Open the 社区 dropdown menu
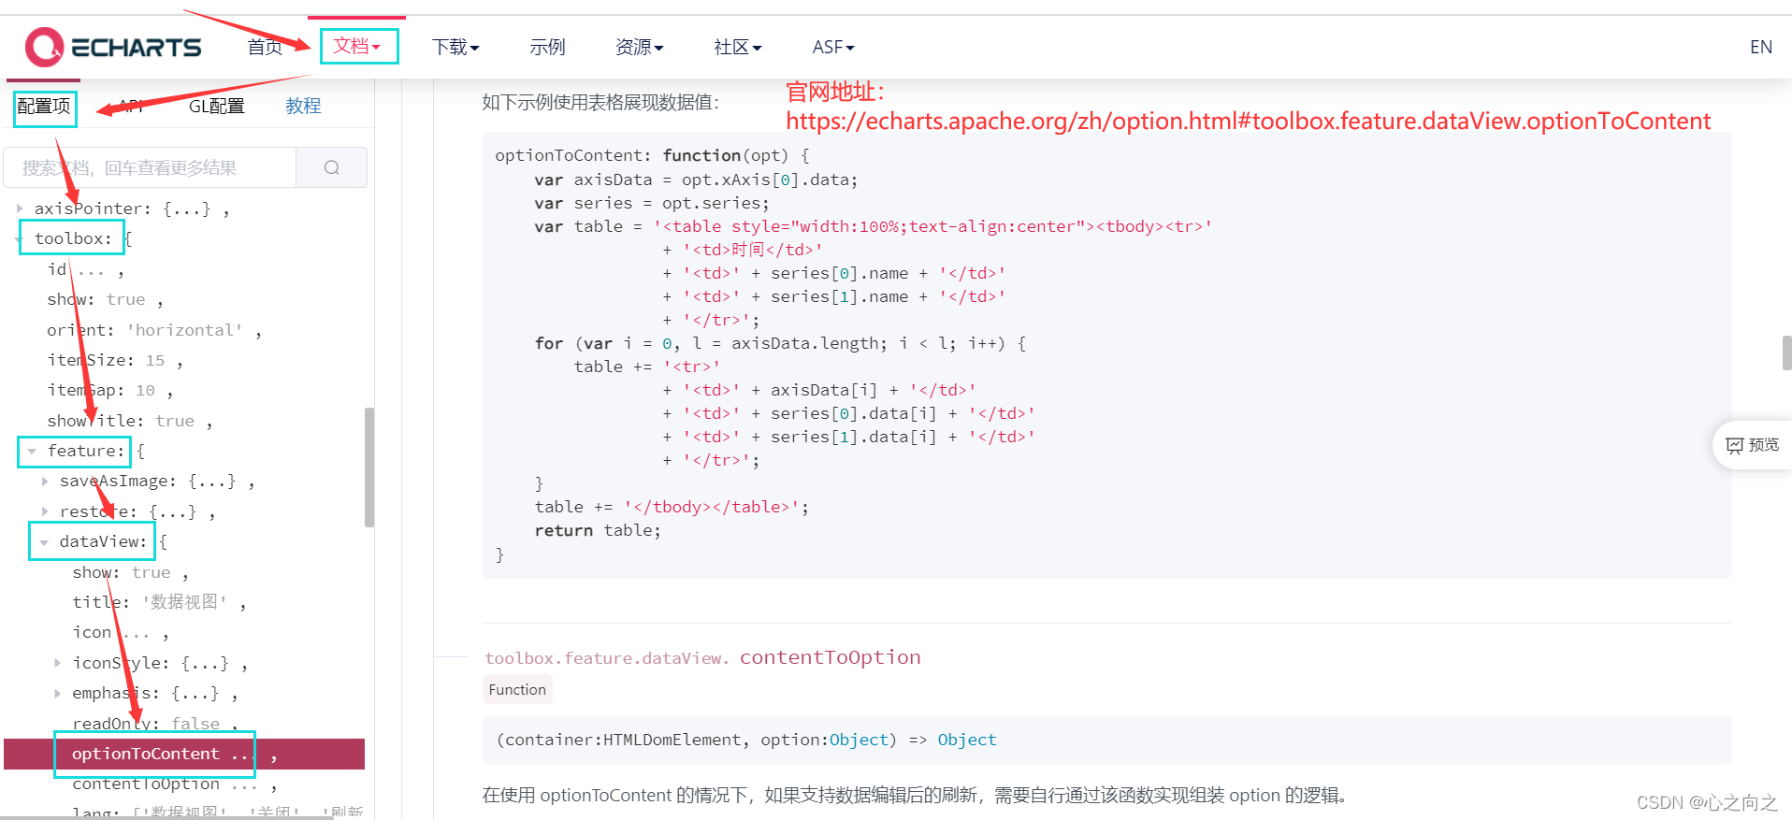This screenshot has width=1792, height=820. (x=738, y=47)
